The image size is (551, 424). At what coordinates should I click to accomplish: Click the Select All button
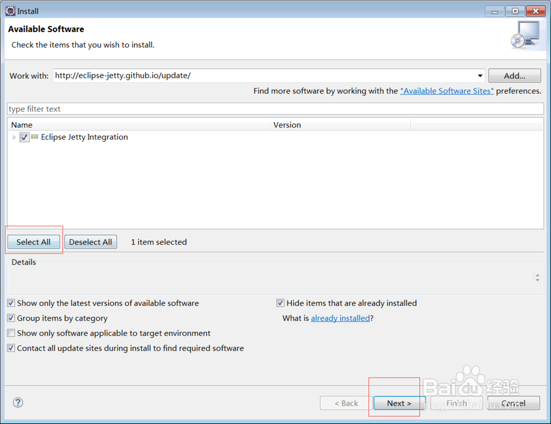(34, 242)
